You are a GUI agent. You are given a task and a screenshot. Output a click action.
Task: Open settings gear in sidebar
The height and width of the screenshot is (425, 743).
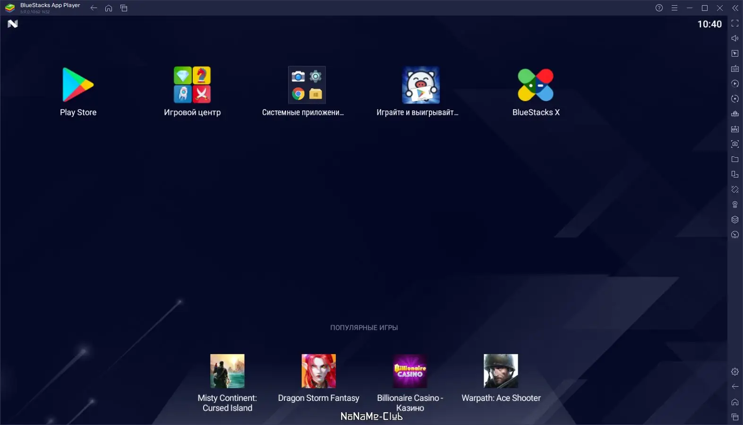point(735,372)
